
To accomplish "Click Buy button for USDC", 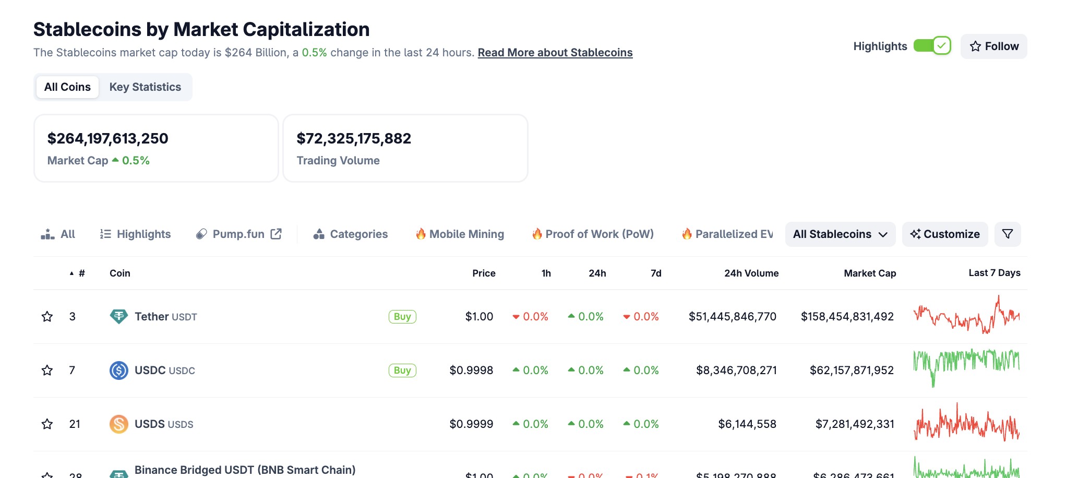I will [402, 370].
